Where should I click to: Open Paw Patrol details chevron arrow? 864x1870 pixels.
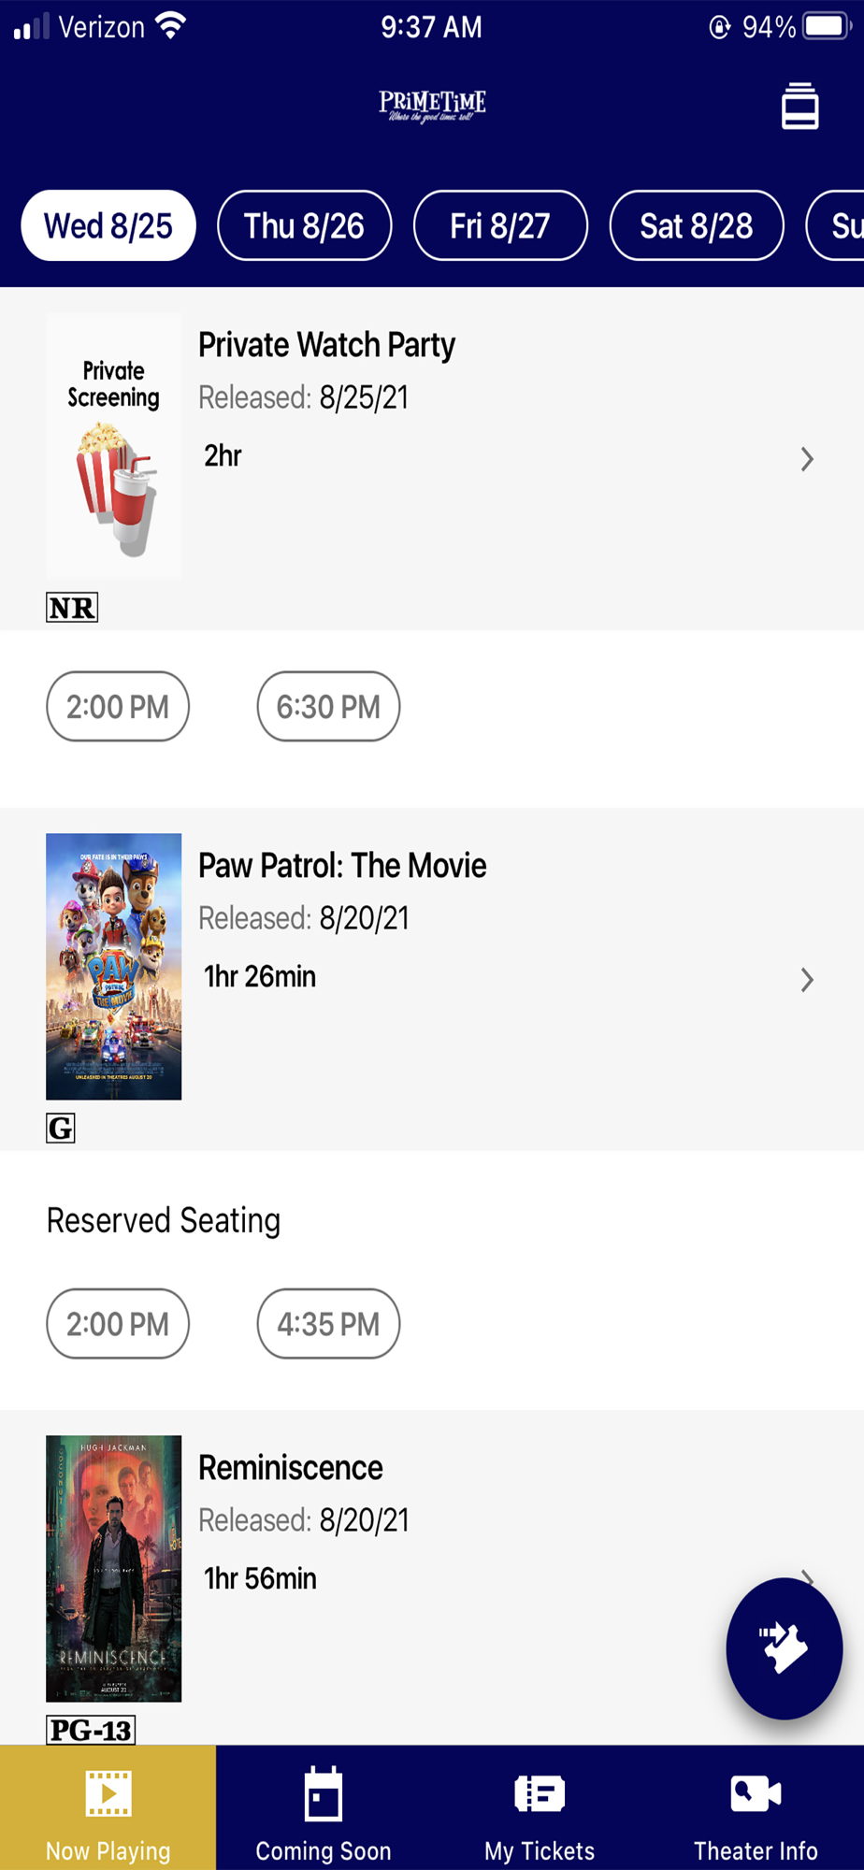pos(806,980)
